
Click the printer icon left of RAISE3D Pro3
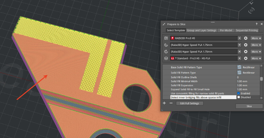pyautogui.click(x=166, y=38)
